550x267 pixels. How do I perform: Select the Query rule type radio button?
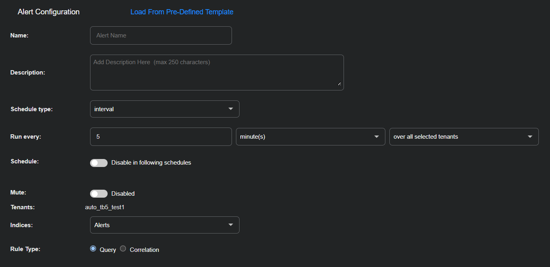click(x=93, y=249)
